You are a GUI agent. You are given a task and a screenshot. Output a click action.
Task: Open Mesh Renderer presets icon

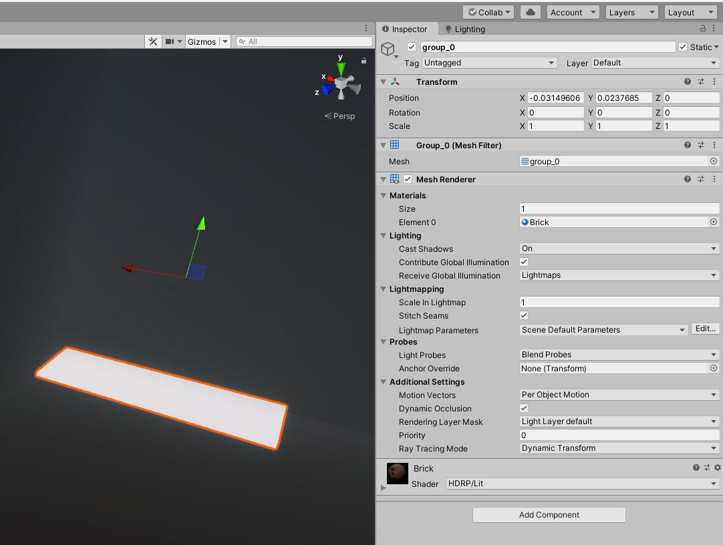pyautogui.click(x=701, y=179)
